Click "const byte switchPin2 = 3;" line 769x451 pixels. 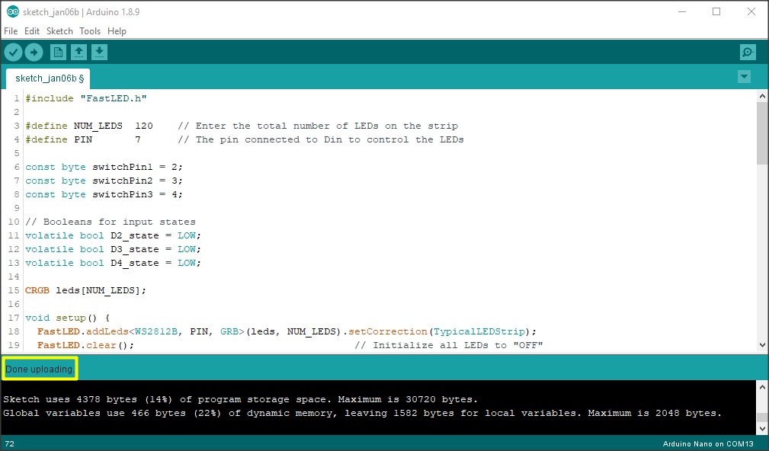coord(104,181)
